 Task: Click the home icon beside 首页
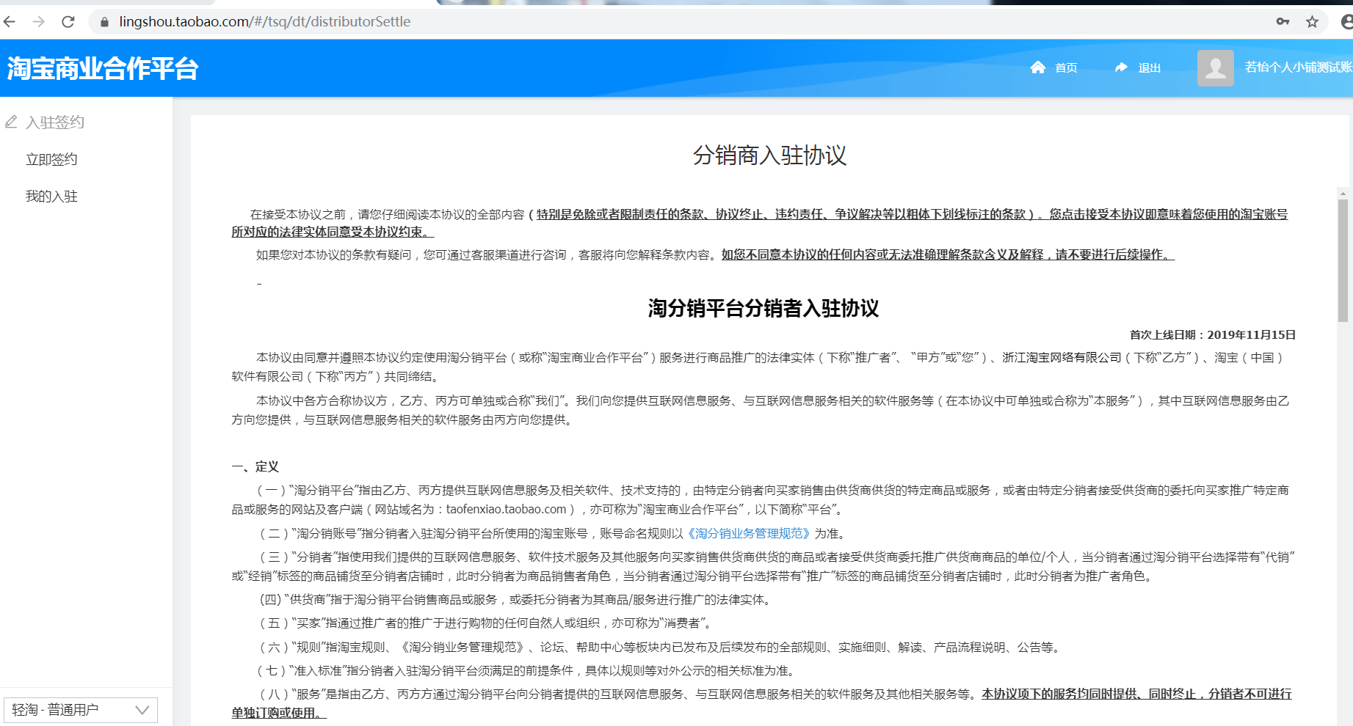tap(1038, 67)
